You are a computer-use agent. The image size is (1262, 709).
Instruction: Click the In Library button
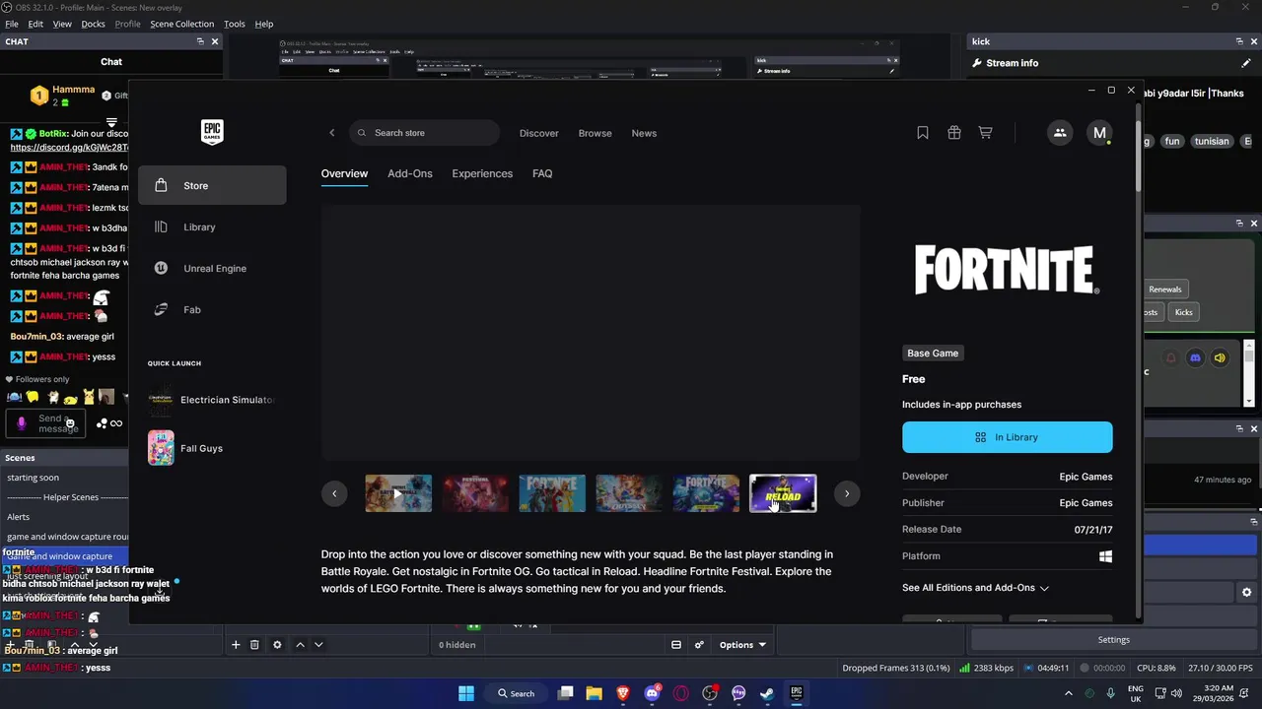1007,437
